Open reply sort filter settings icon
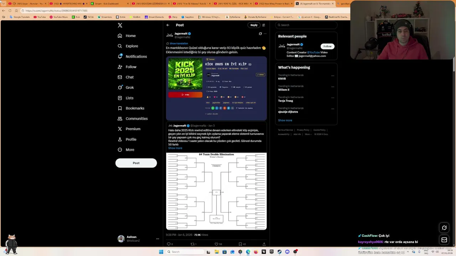456x256 pixels. 264,25
